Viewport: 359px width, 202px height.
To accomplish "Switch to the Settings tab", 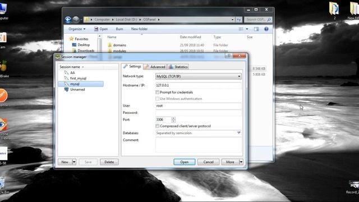I will pyautogui.click(x=132, y=66).
